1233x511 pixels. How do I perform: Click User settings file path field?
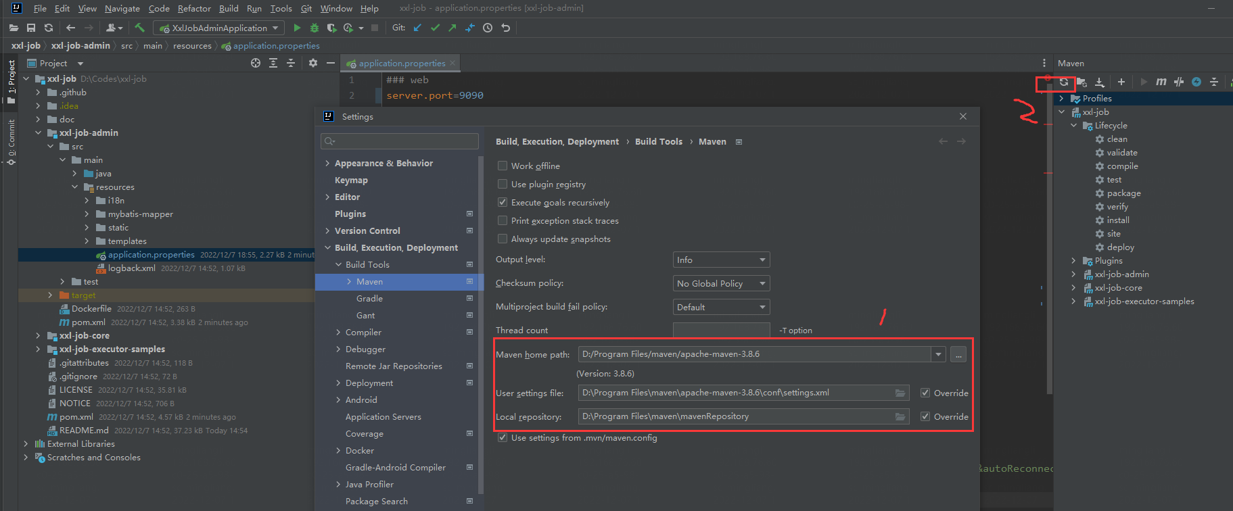tap(744, 393)
